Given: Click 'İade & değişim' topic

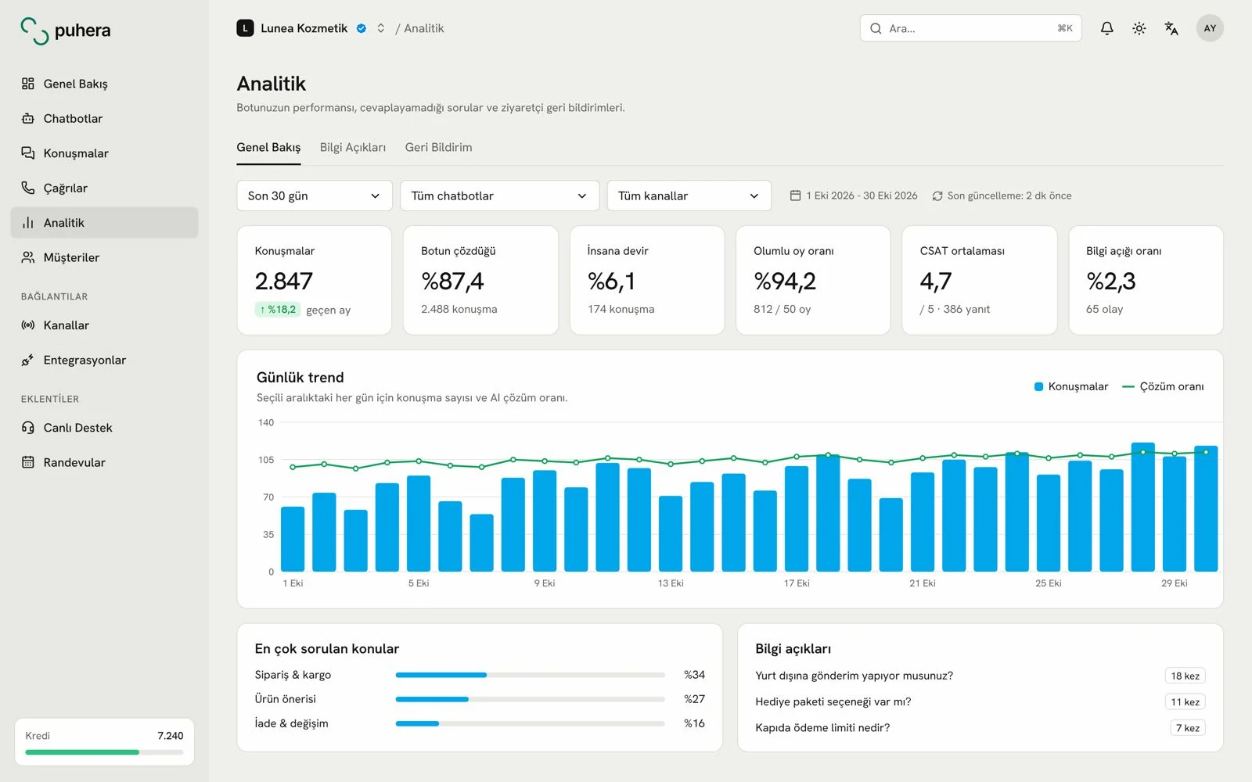Looking at the screenshot, I should pyautogui.click(x=291, y=723).
